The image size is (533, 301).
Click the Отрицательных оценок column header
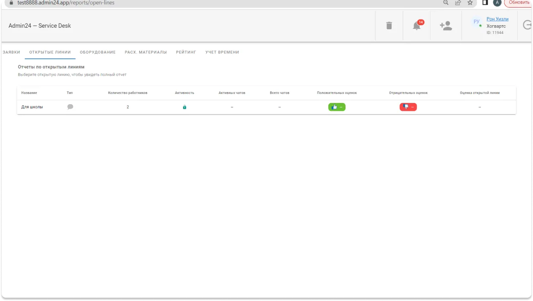click(408, 93)
